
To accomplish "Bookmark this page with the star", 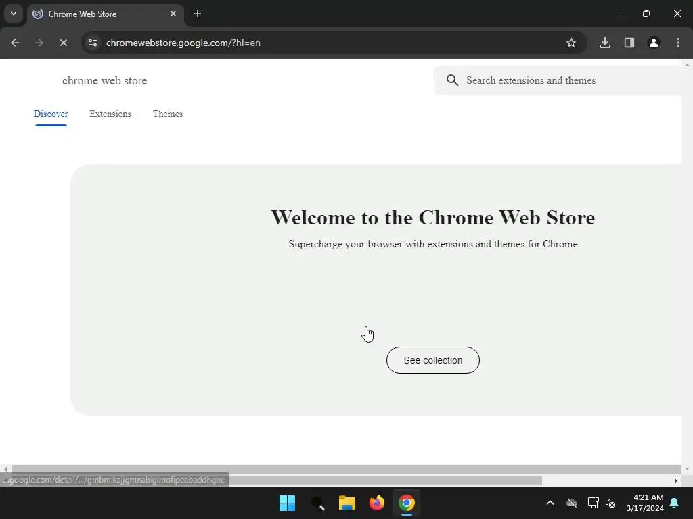I will click(x=571, y=43).
